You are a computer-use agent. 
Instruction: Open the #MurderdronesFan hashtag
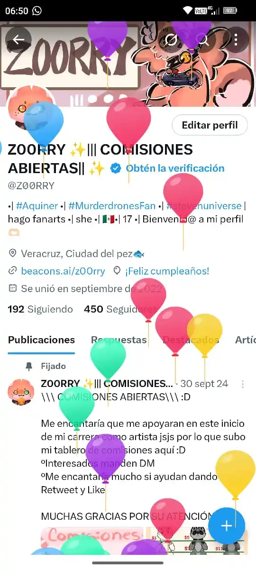112,206
